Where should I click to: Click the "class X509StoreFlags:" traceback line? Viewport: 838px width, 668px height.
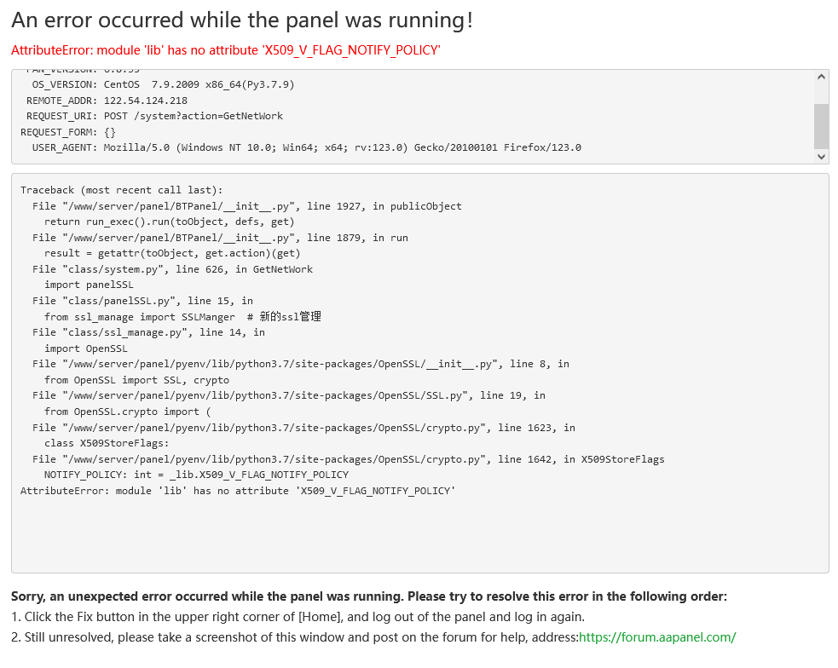pyautogui.click(x=107, y=443)
